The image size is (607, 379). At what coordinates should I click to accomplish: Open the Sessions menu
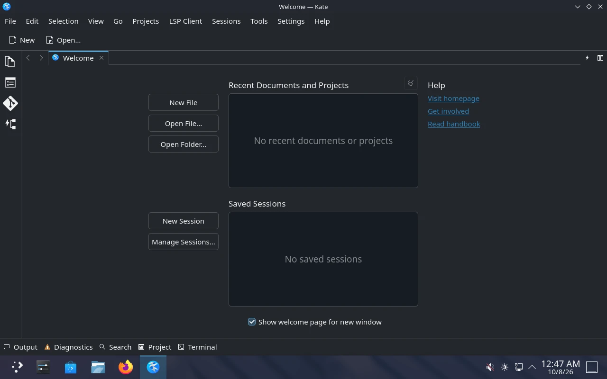tap(226, 21)
